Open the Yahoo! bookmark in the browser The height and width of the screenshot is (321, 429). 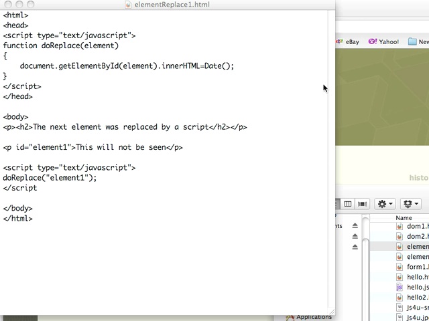point(383,41)
